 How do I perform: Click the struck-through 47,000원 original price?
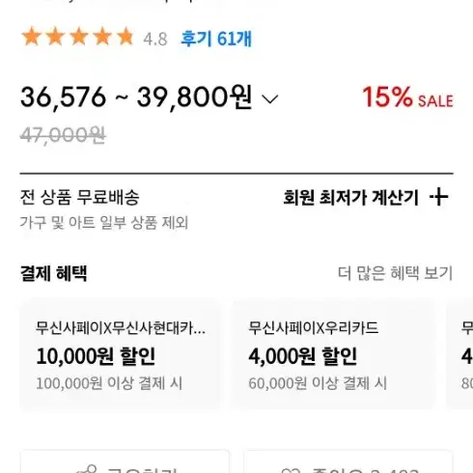[63, 135]
